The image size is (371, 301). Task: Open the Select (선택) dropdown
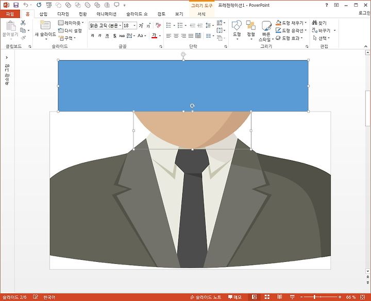coord(322,38)
